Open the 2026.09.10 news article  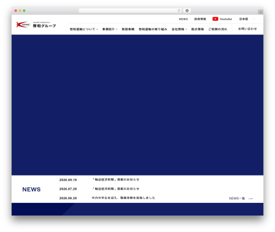point(116,180)
